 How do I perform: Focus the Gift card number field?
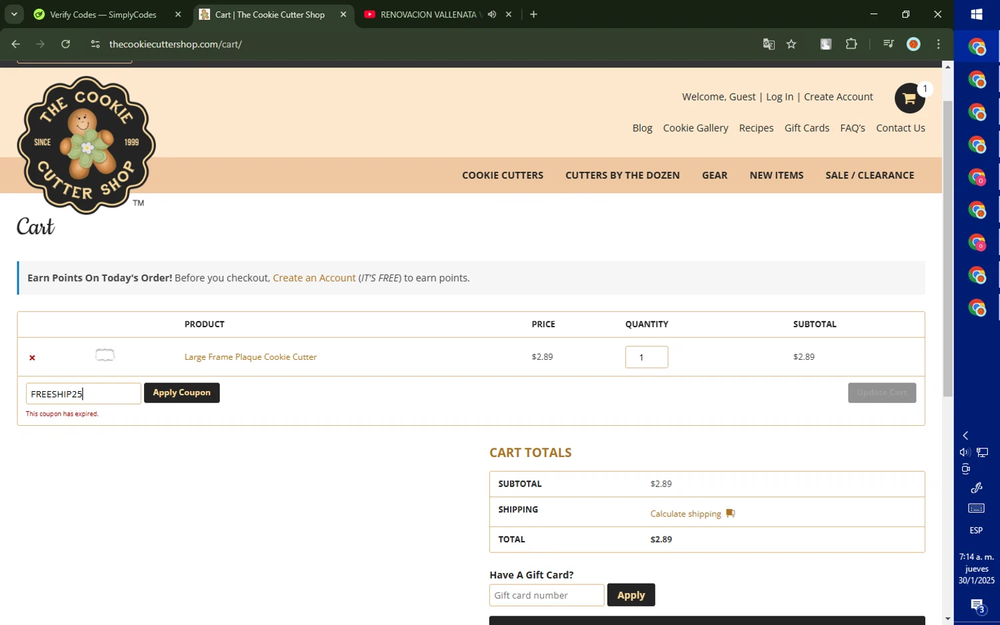click(547, 595)
